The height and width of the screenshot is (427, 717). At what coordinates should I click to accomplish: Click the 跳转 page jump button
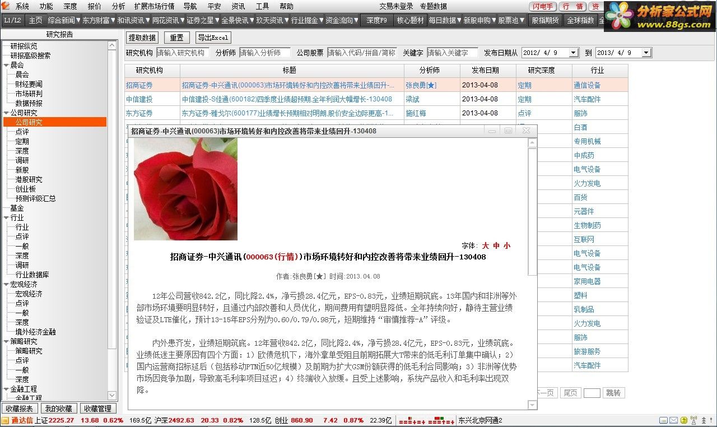click(613, 393)
